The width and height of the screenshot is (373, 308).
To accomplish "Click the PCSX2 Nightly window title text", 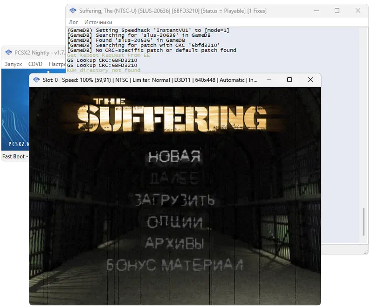I will pos(40,53).
